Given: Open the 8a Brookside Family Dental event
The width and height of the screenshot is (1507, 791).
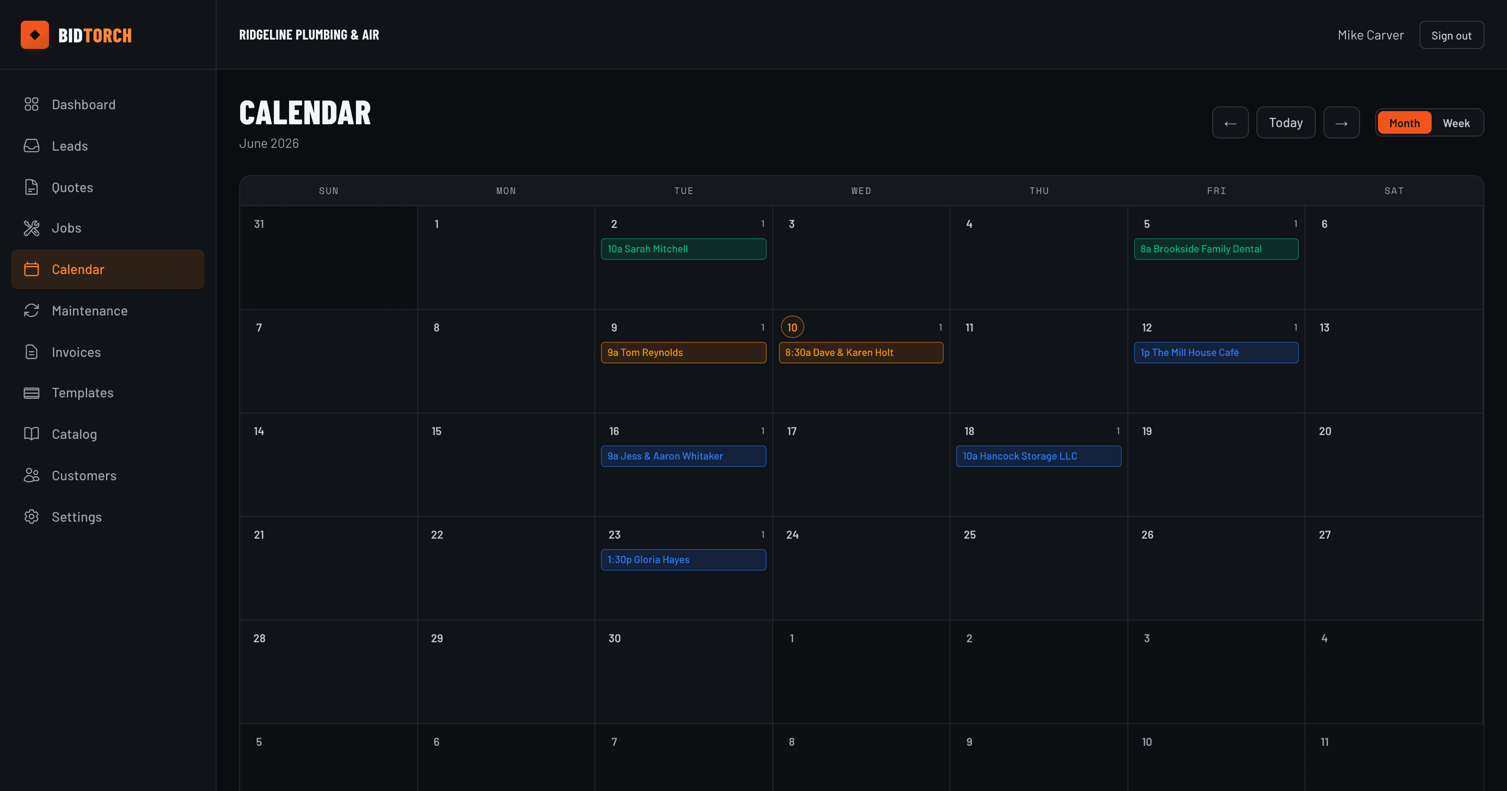Looking at the screenshot, I should [1216, 249].
